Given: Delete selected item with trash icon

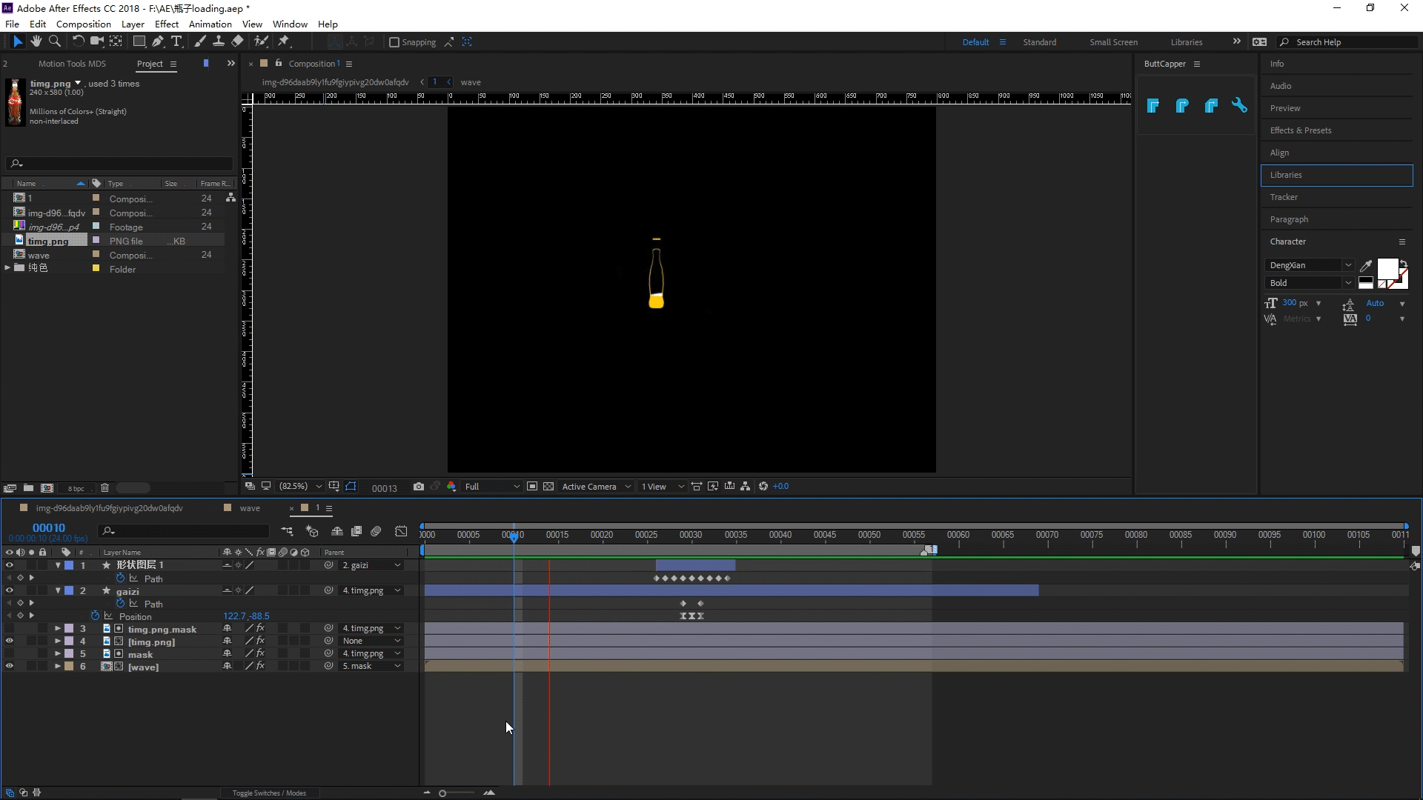Looking at the screenshot, I should coord(105,488).
